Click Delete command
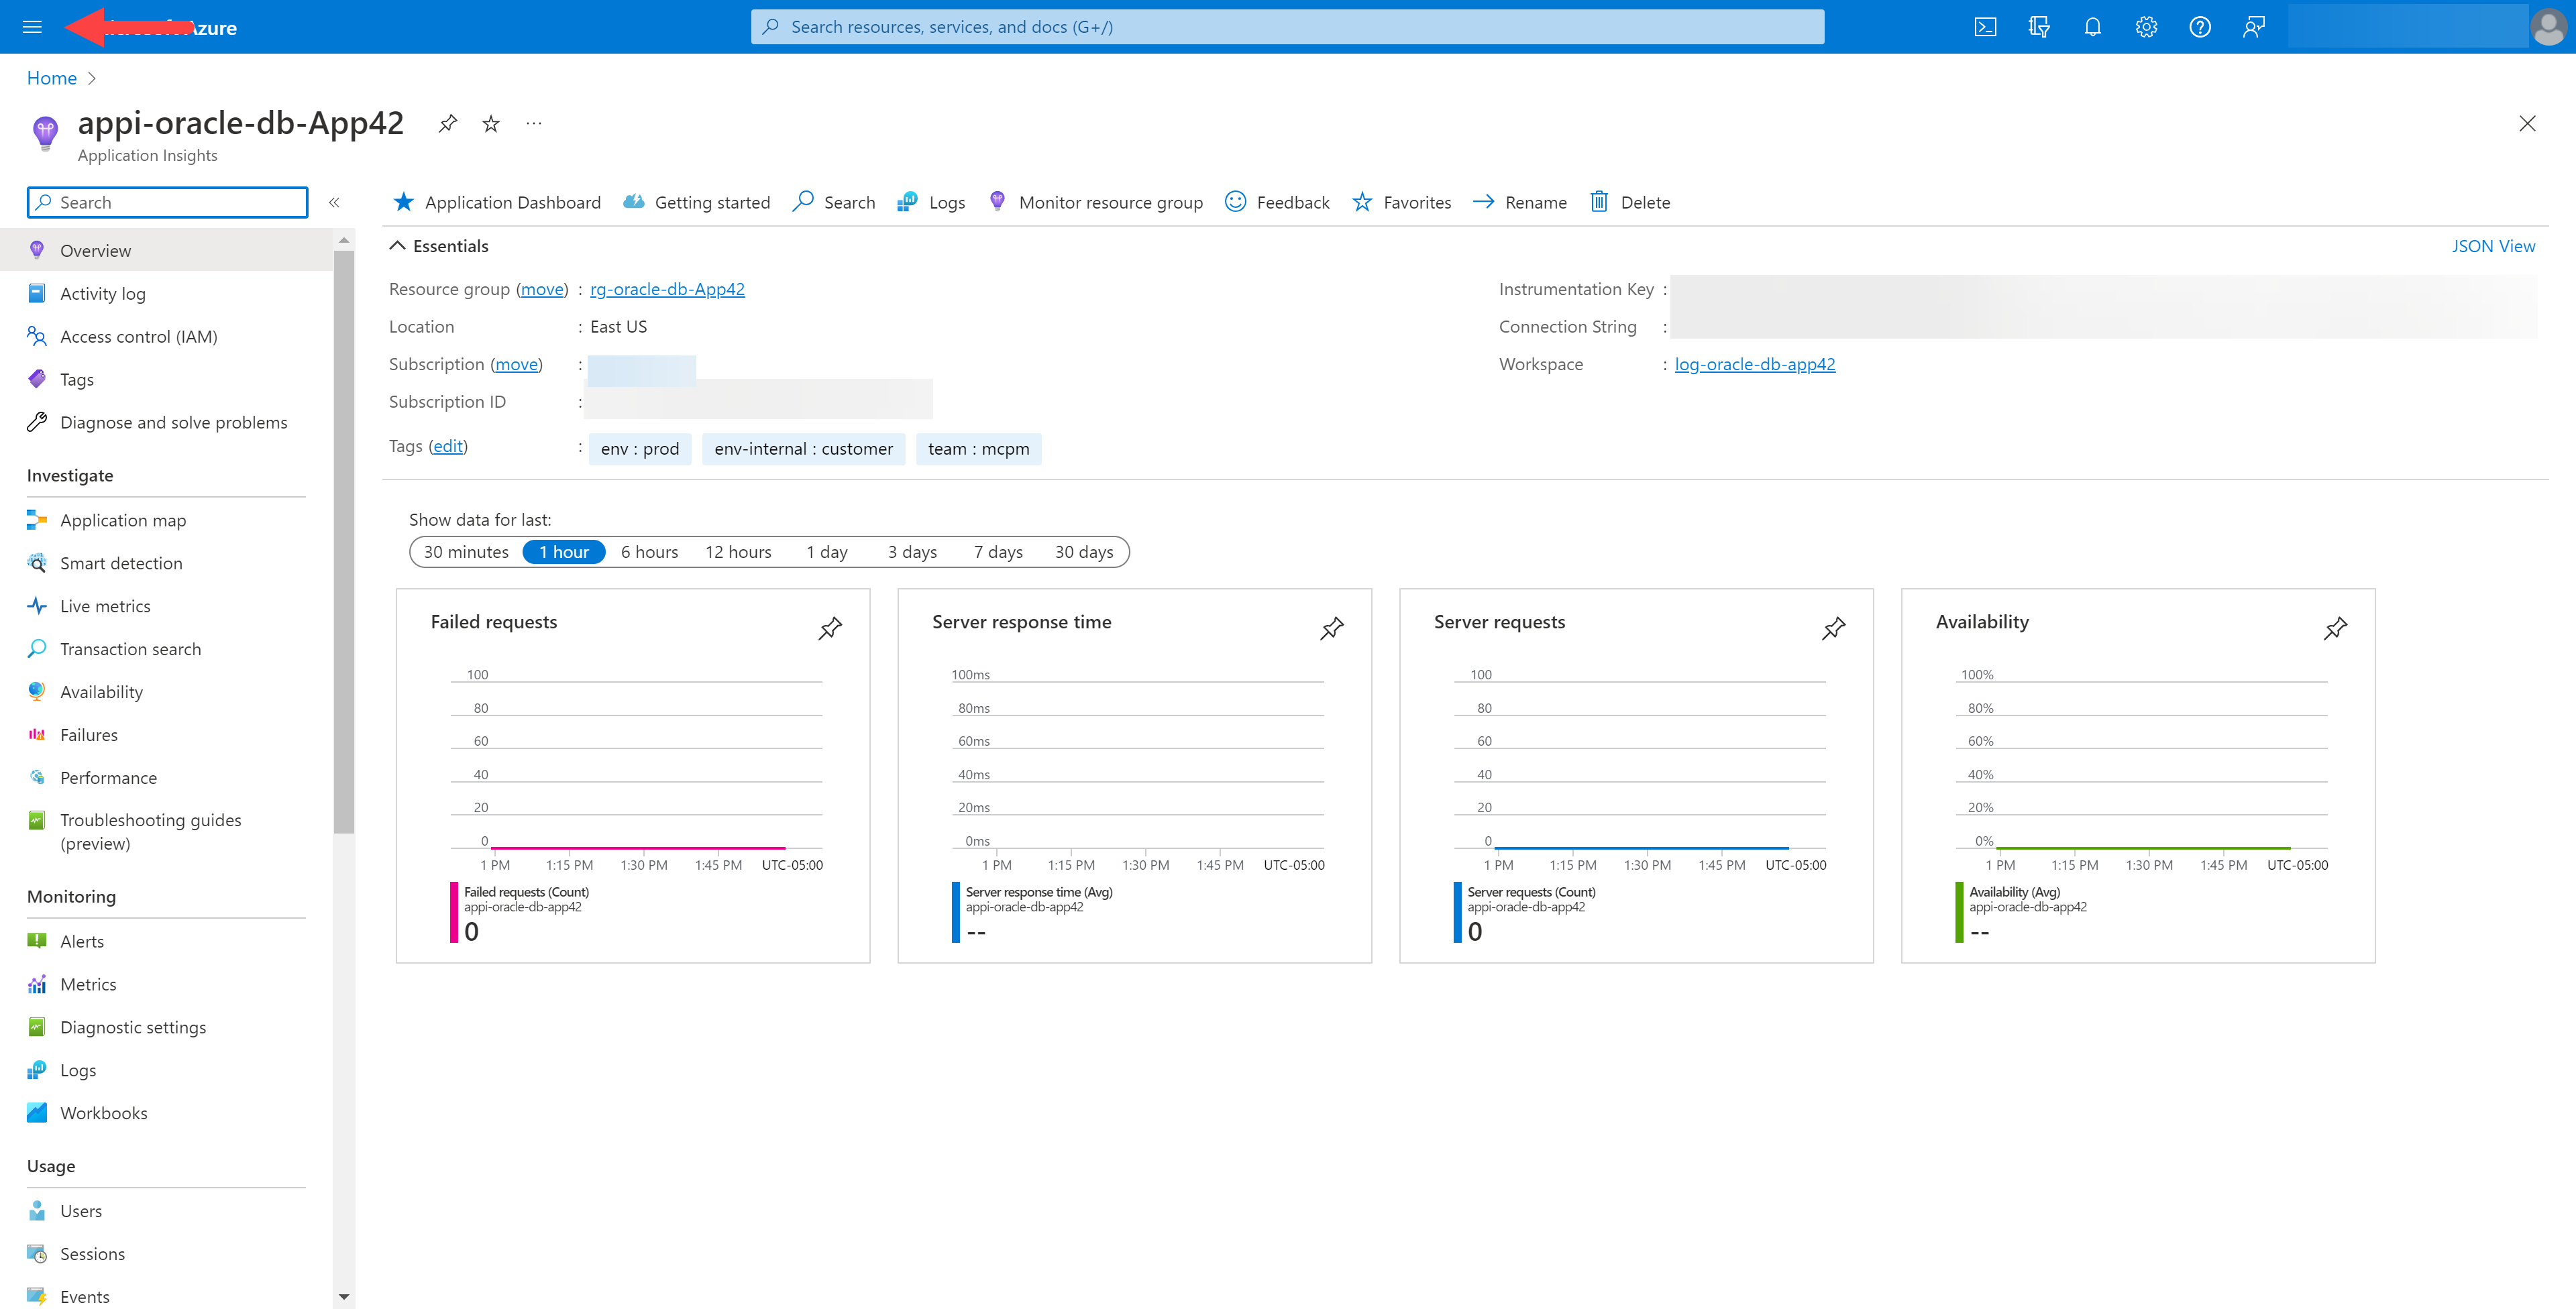This screenshot has height=1309, width=2576. click(x=1630, y=202)
